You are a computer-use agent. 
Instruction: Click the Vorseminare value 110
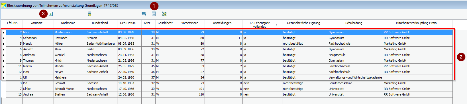(191, 94)
